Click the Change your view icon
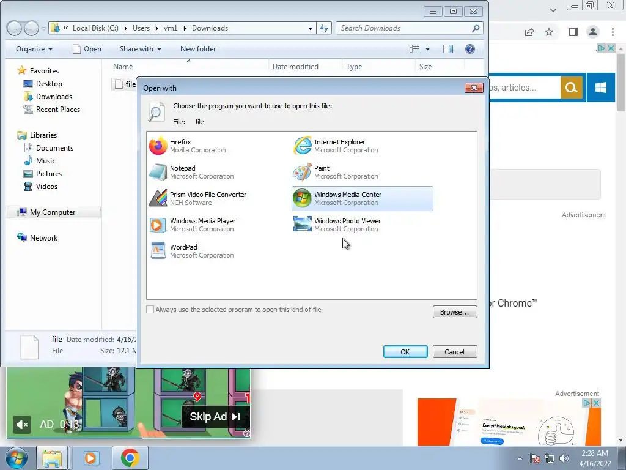Viewport: 626px width, 470px height. 414,49
